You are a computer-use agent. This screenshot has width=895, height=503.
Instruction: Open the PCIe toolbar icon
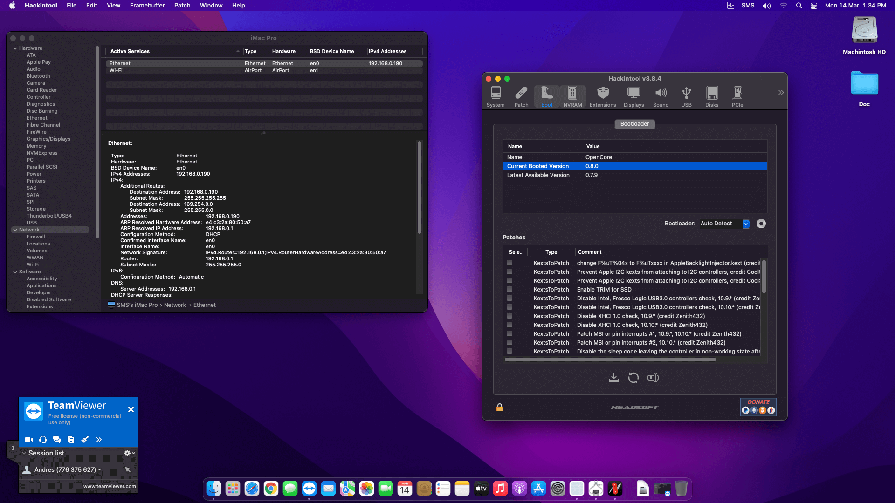click(x=737, y=97)
